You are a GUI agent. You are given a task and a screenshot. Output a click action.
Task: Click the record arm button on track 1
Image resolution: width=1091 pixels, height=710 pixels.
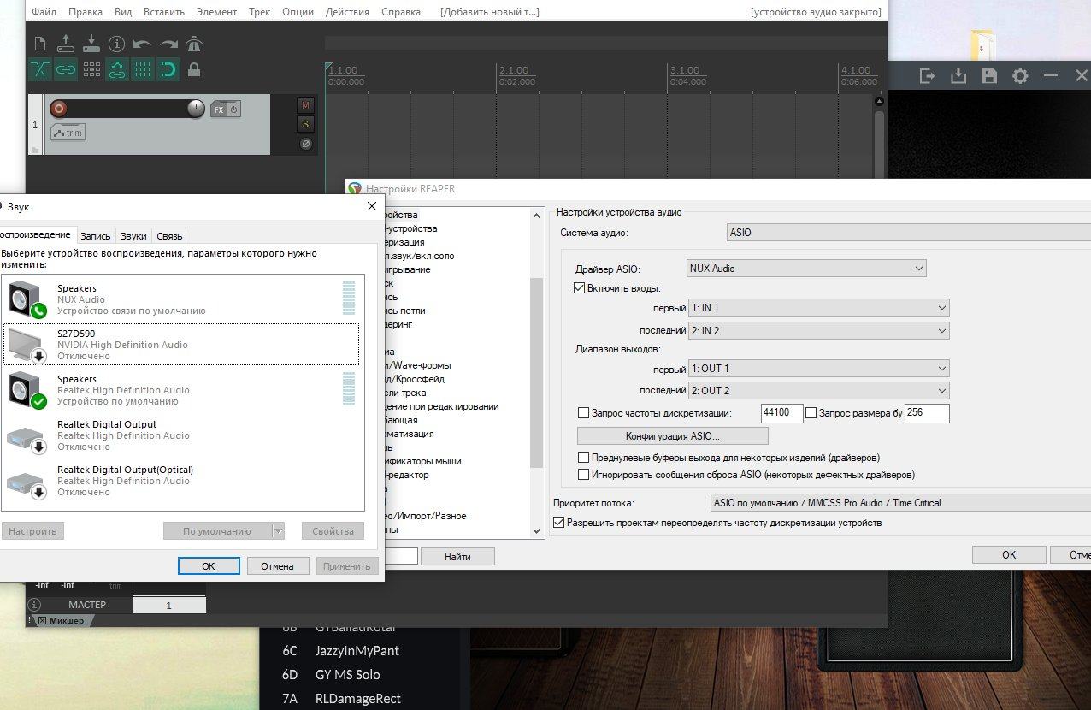[58, 109]
